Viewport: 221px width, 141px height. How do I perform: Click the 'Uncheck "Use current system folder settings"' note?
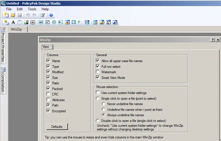click(140, 127)
